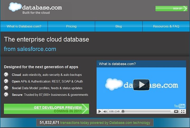Screen dimensions: 190x128
Task: Open the Pricing tab
Action: click(x=71, y=26)
